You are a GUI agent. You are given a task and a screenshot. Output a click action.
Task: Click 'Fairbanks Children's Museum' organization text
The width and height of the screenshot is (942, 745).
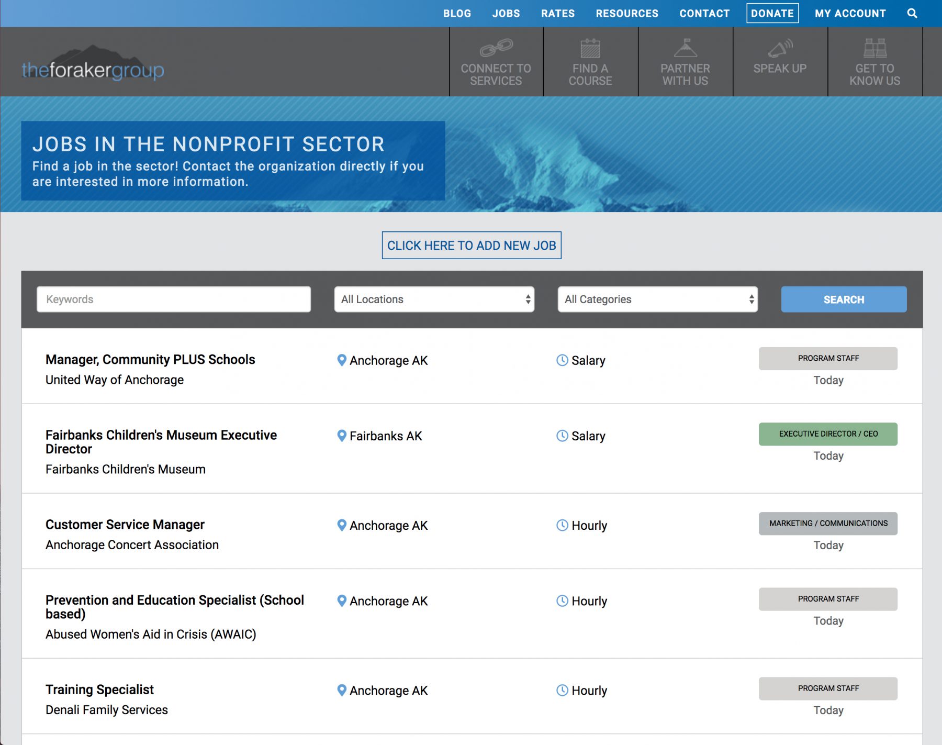pyautogui.click(x=126, y=470)
